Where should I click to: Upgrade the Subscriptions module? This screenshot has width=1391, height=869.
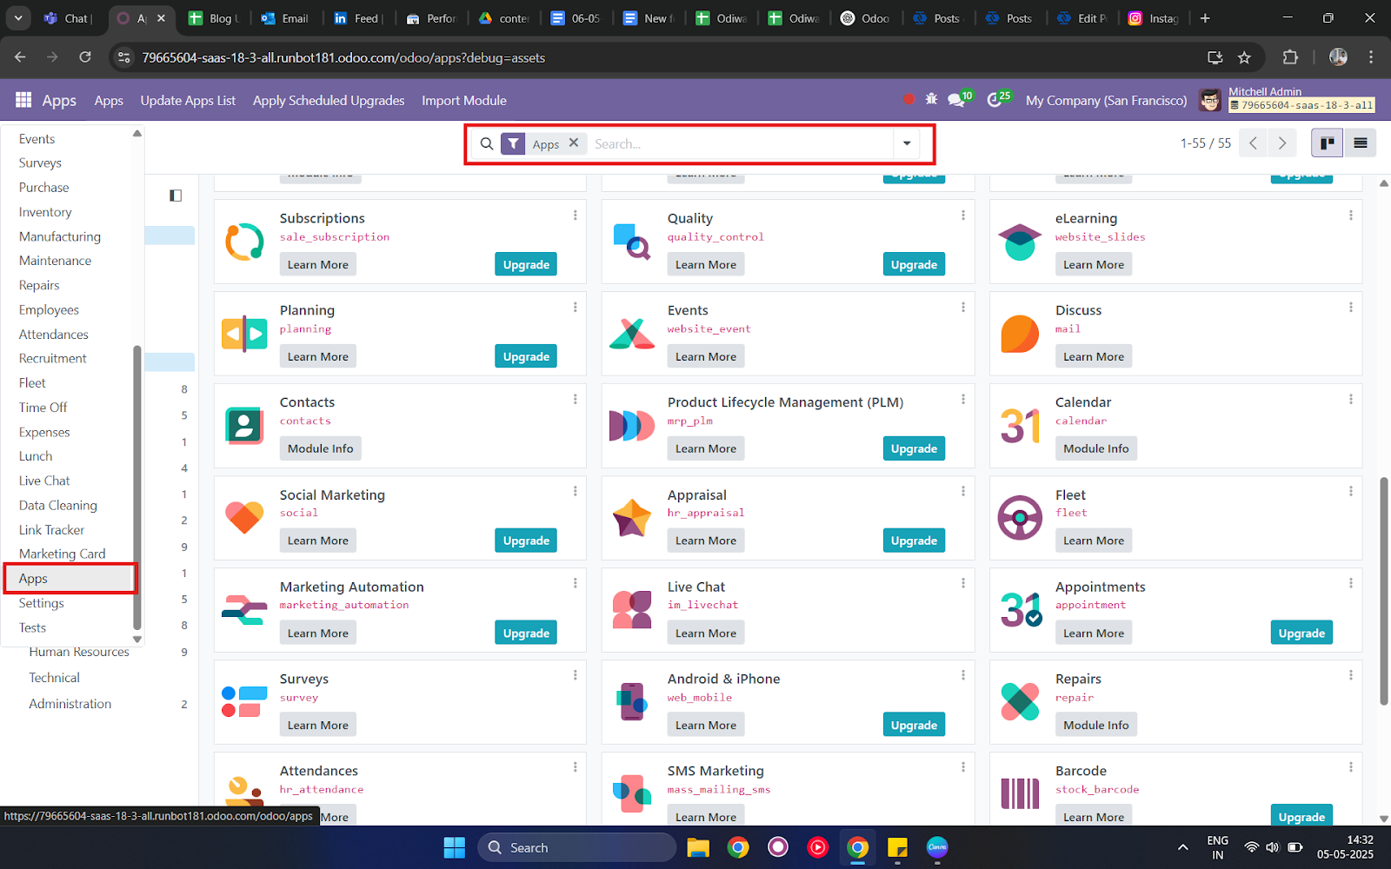pyautogui.click(x=525, y=263)
